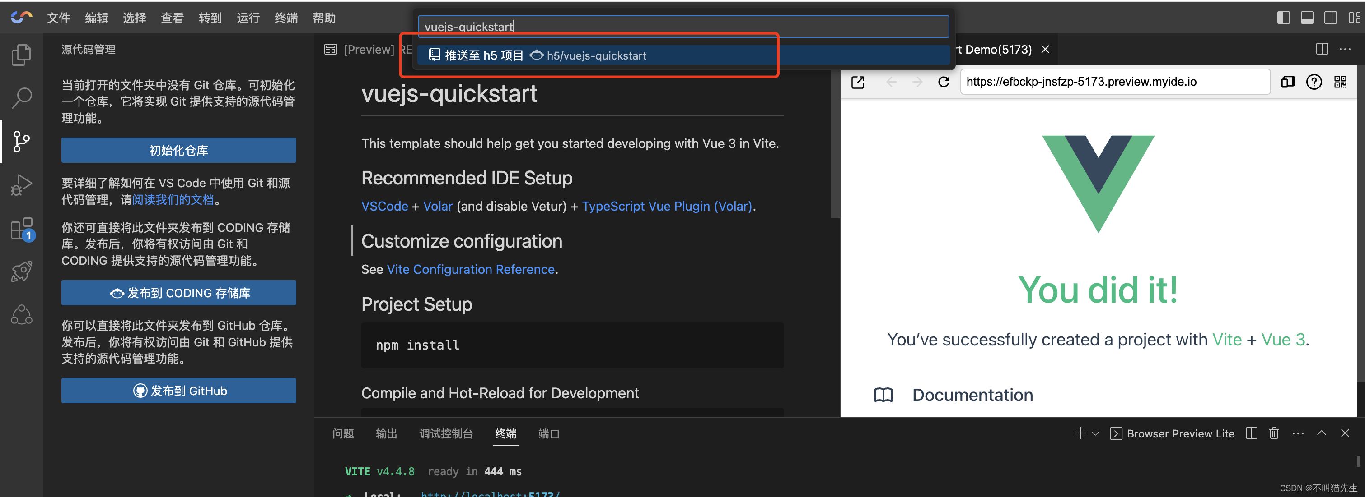Reload the browser preview page
This screenshot has height=497, width=1365.
(944, 82)
